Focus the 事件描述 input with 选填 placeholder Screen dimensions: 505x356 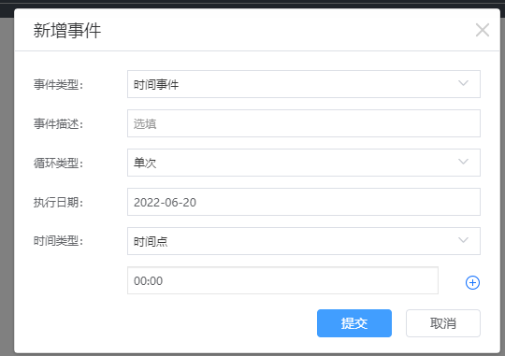(x=304, y=123)
